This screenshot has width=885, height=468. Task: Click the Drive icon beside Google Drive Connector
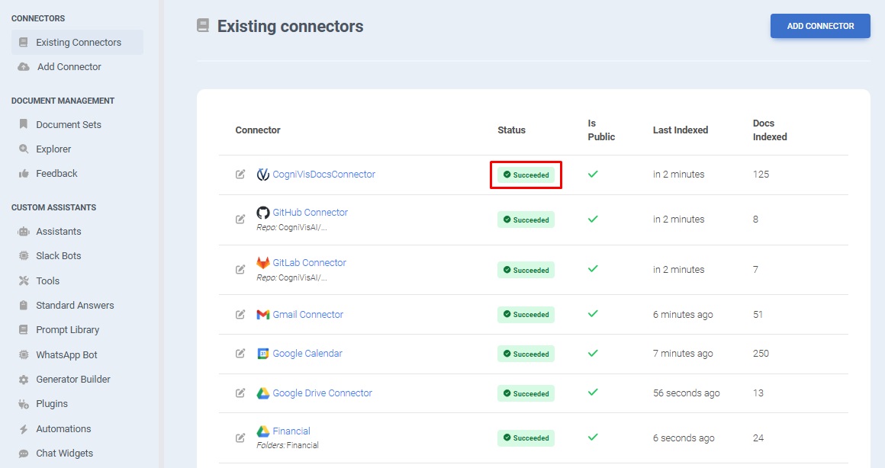pyautogui.click(x=263, y=393)
